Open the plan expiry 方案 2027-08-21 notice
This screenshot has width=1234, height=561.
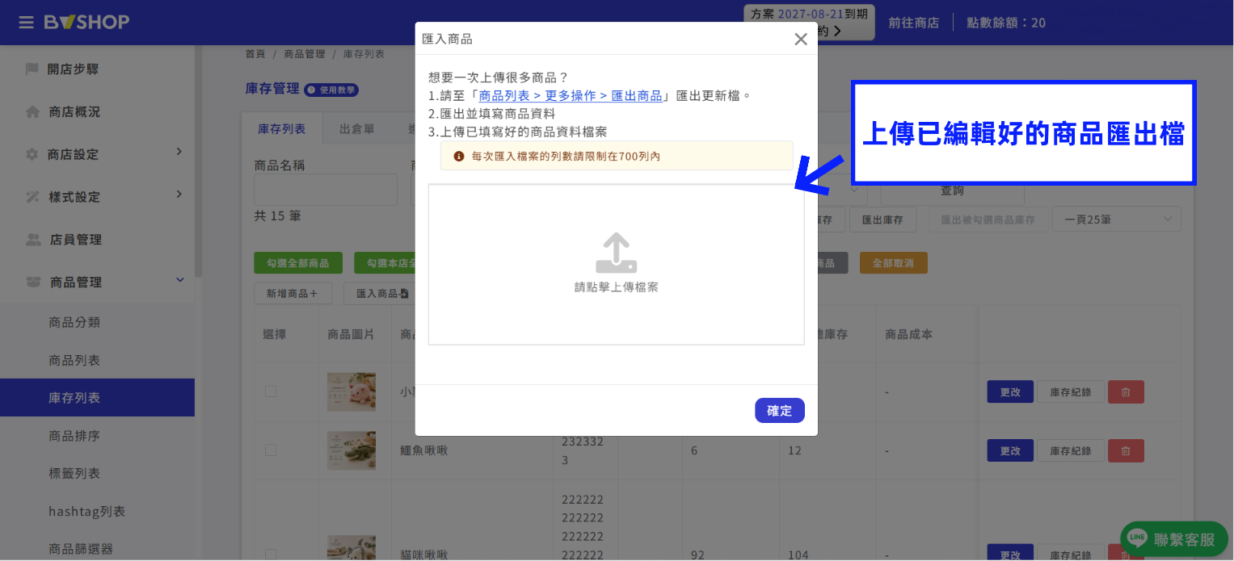click(x=809, y=22)
